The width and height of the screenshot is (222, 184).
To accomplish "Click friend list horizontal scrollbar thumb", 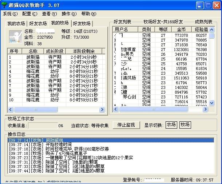I will (x=154, y=109).
